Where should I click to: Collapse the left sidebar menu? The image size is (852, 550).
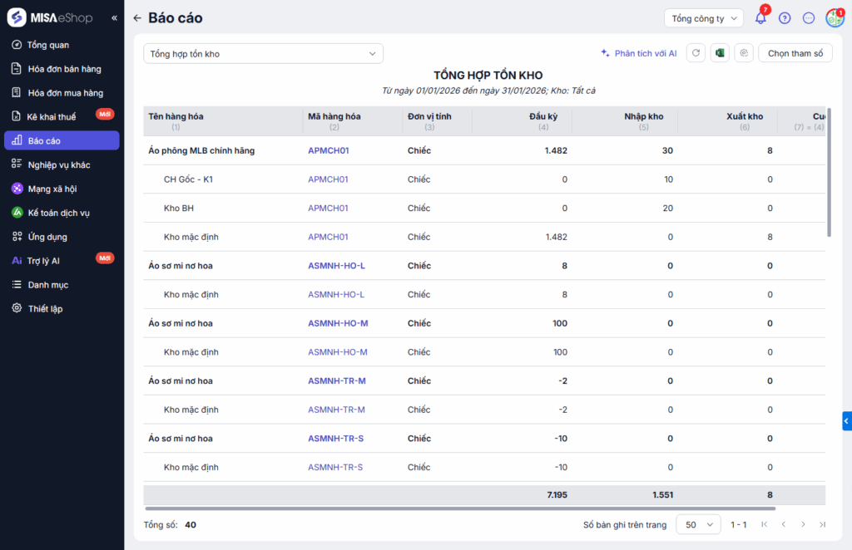tap(114, 18)
